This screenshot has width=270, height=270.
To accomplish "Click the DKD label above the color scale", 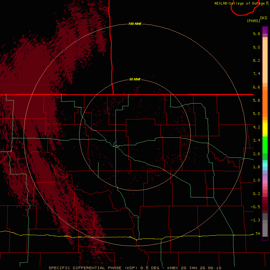I will (x=264, y=18).
